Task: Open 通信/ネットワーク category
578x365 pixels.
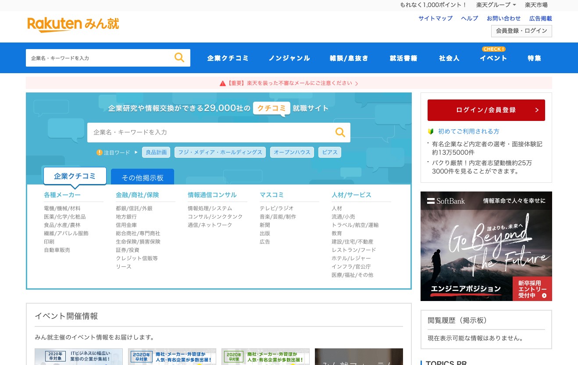Action: 210,225
